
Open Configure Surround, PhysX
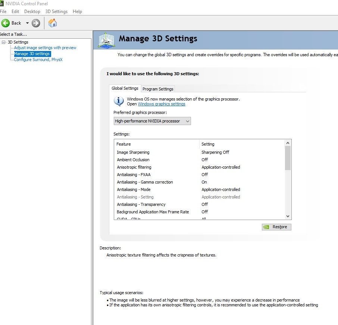38,60
